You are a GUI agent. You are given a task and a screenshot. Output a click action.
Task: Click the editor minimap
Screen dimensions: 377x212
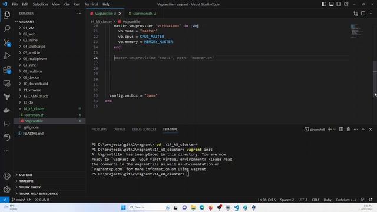pos(357,31)
